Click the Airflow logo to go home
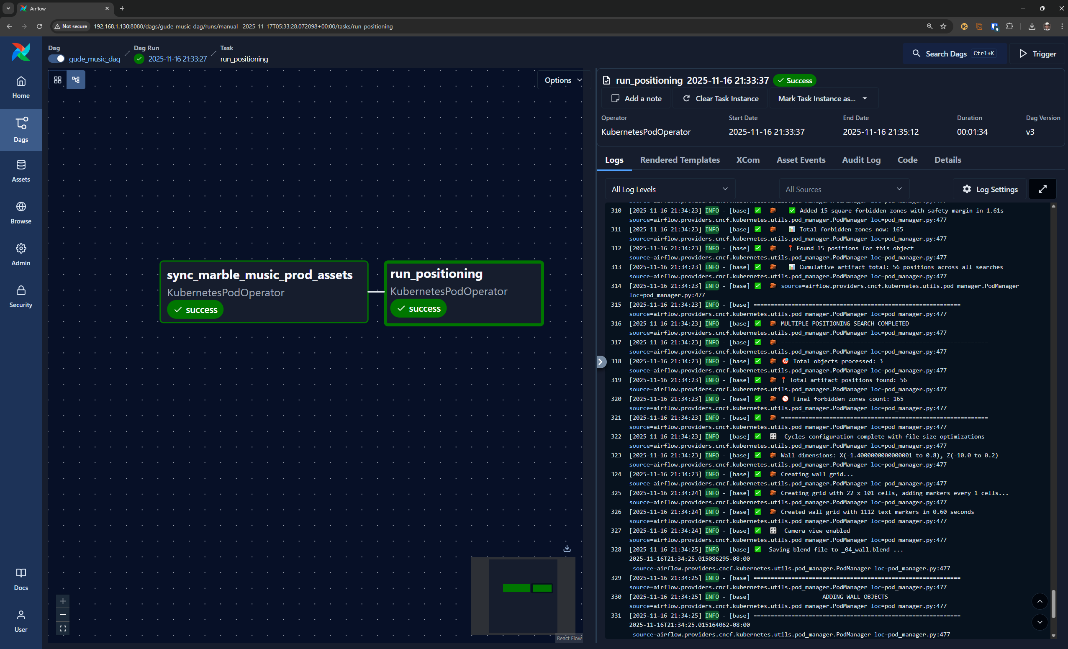Image resolution: width=1068 pixels, height=649 pixels. tap(21, 52)
